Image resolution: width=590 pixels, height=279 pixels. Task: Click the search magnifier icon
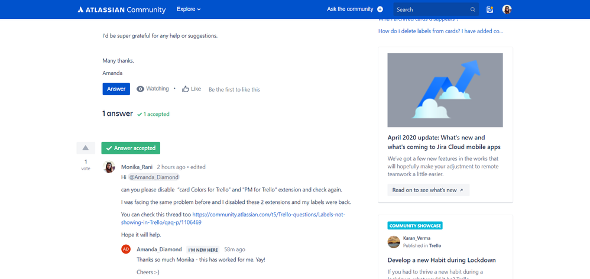point(472,9)
